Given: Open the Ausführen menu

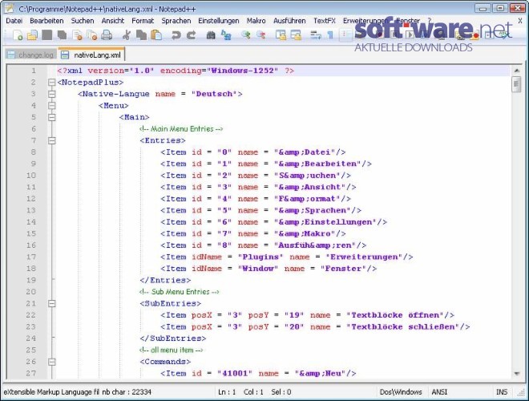Looking at the screenshot, I should click(x=289, y=21).
